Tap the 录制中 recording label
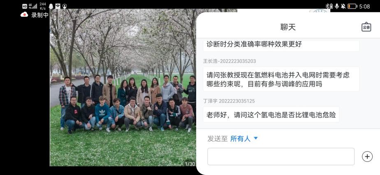Screen dimensions: 380x175 coord(40,15)
